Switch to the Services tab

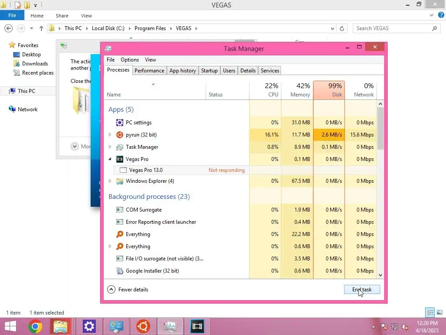click(x=270, y=71)
